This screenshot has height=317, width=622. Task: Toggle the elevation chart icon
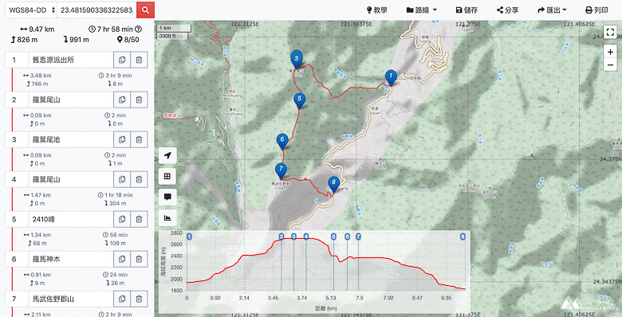(x=167, y=217)
